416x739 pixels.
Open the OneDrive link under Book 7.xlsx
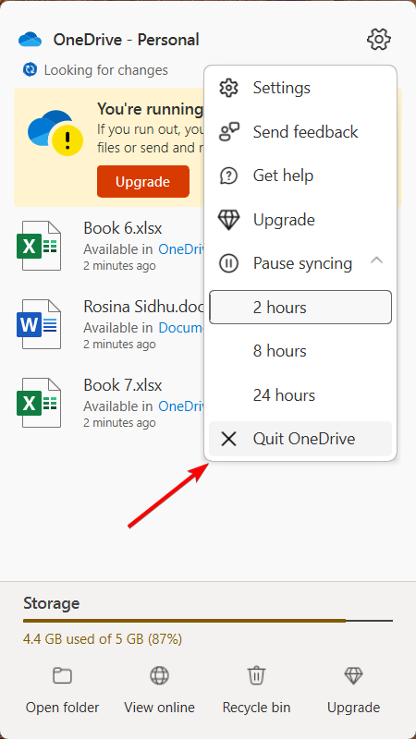181,406
